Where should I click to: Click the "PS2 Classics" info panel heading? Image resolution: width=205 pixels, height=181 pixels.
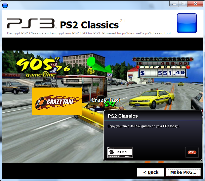click(x=123, y=116)
